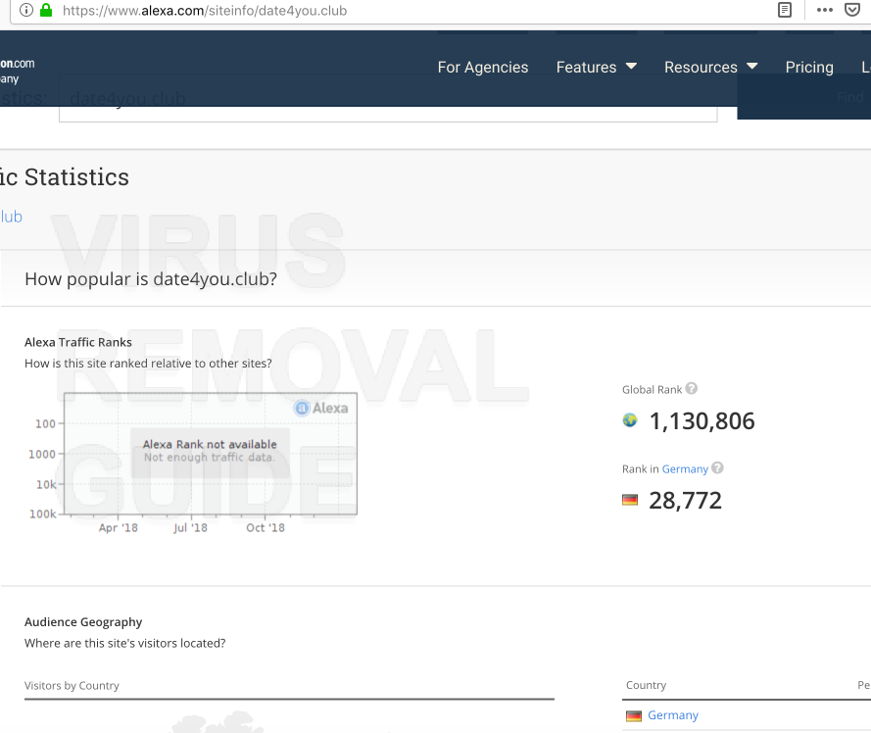
Task: Click the 'Audience Geography' heading
Action: click(x=83, y=622)
